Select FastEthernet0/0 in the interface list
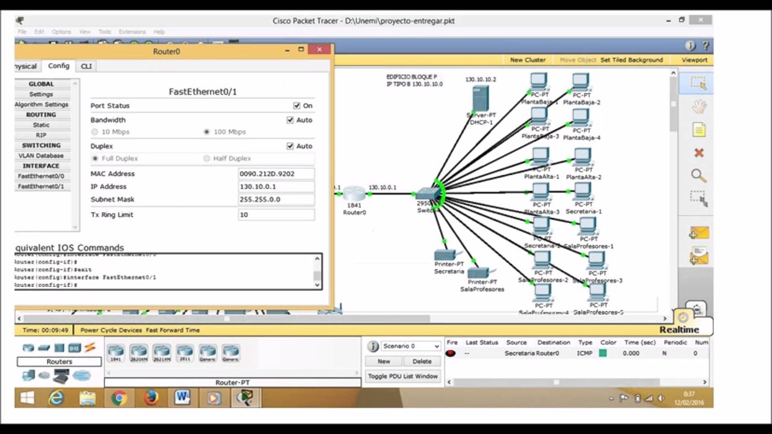Viewport: 772px width, 434px height. coord(41,176)
